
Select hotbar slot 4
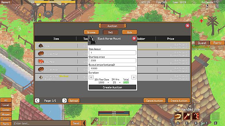[x=121, y=121]
